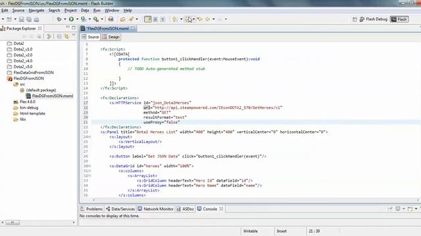The image size is (421, 236).
Task: Open the Search dropdown arrow
Action: coord(137,19)
